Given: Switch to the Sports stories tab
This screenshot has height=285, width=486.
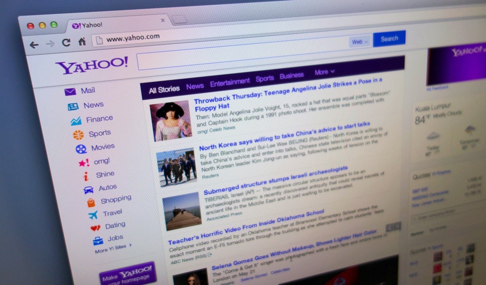Looking at the screenshot, I should [x=265, y=78].
